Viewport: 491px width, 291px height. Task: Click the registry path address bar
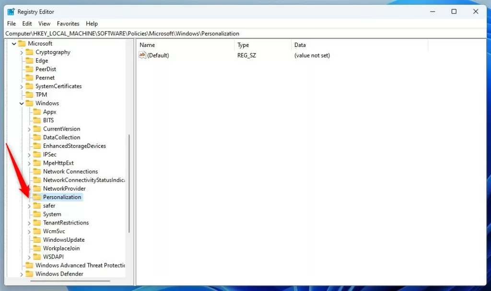coord(245,34)
